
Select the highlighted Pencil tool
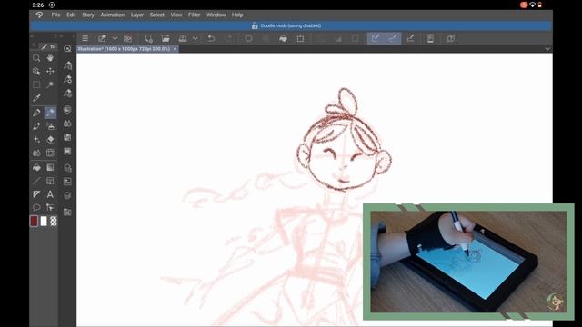50,113
